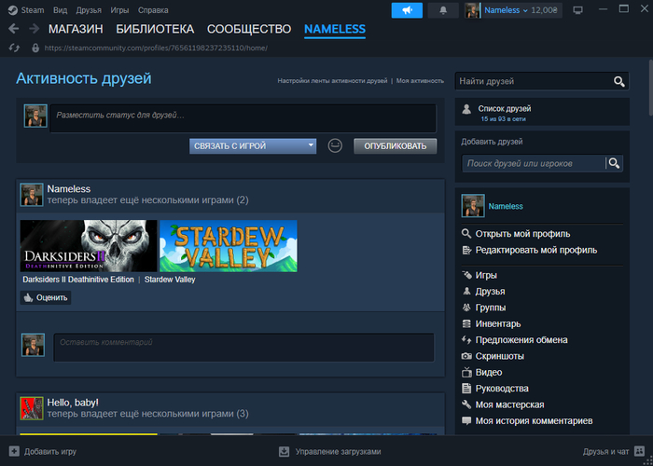Click the Видео TV icon
This screenshot has width=653, height=466.
point(466,372)
